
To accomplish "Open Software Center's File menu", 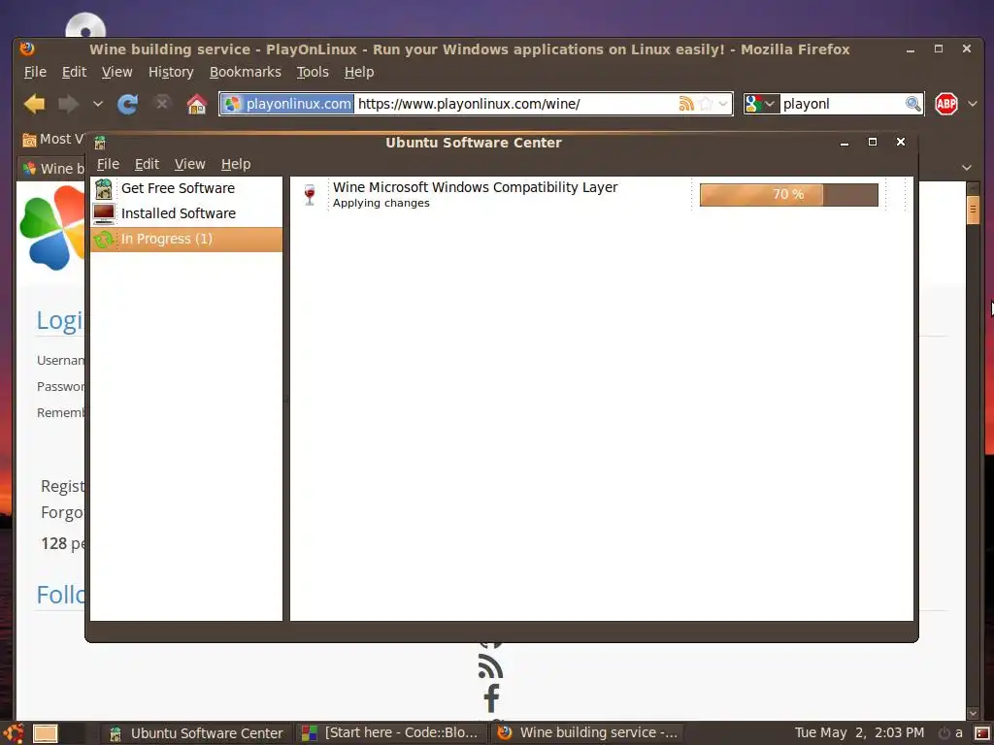I will pyautogui.click(x=108, y=164).
